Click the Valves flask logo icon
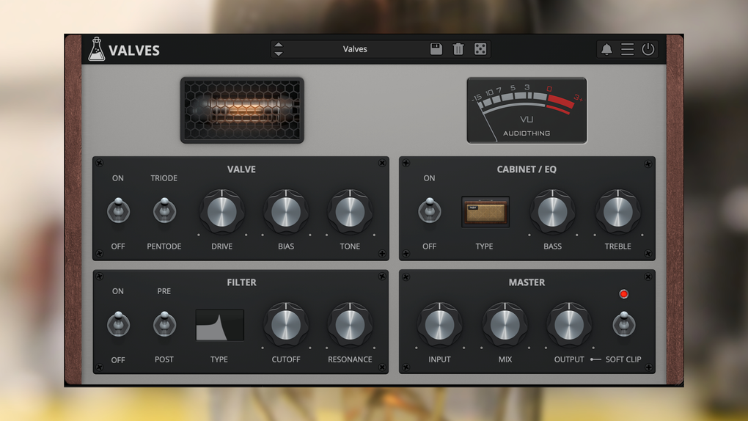Image resolution: width=748 pixels, height=421 pixels. (x=96, y=48)
